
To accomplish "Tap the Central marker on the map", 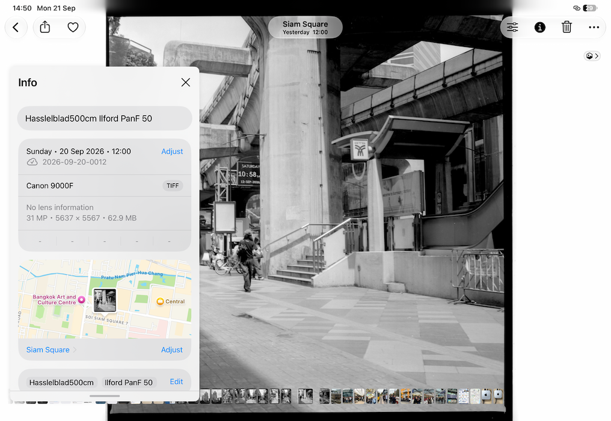I will (160, 301).
